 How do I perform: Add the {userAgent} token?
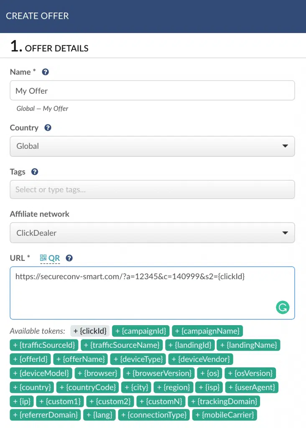point(252,387)
